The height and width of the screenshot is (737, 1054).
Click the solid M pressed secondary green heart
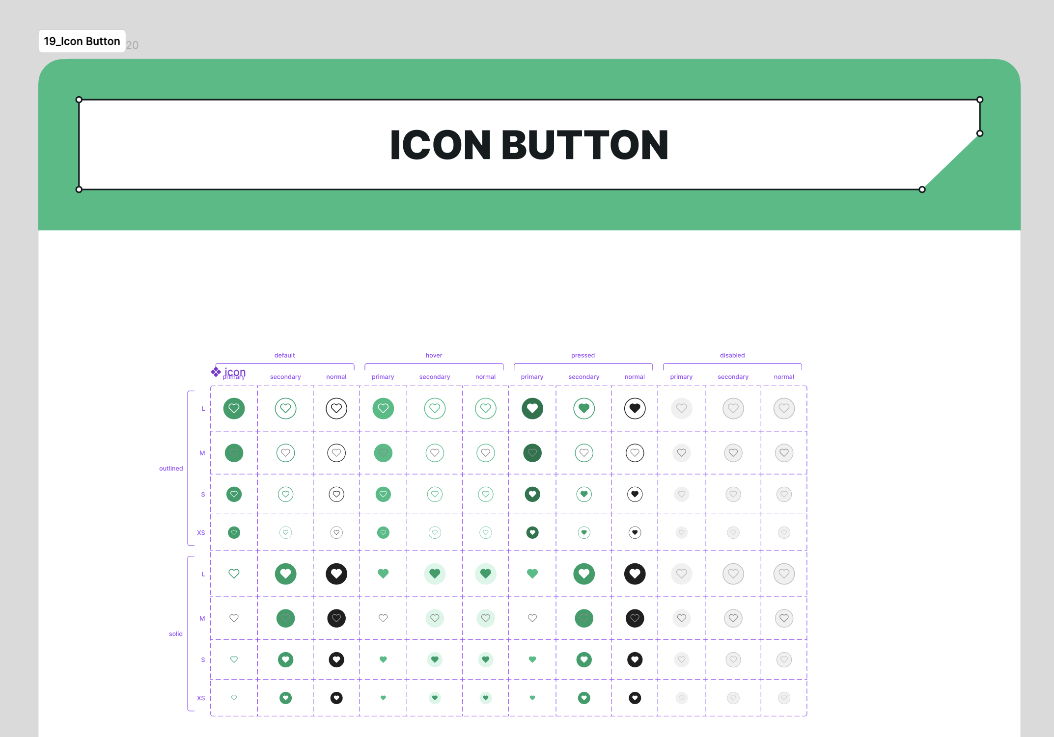(584, 618)
